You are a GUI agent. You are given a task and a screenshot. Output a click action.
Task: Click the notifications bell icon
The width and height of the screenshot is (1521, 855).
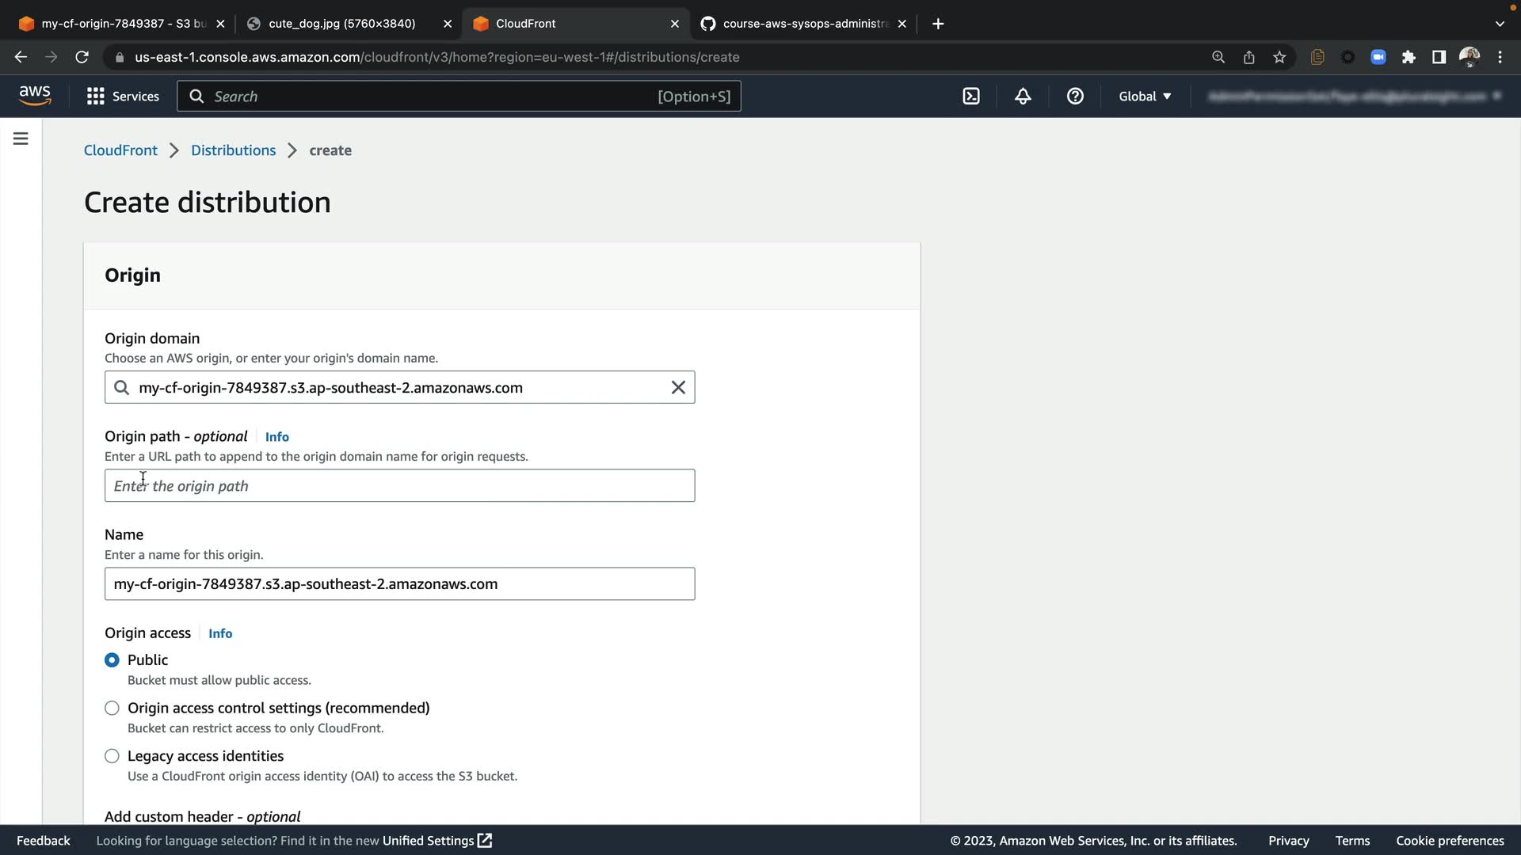click(x=1023, y=97)
